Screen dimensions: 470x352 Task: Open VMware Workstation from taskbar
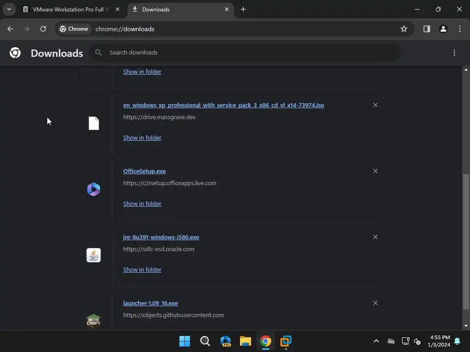285,341
